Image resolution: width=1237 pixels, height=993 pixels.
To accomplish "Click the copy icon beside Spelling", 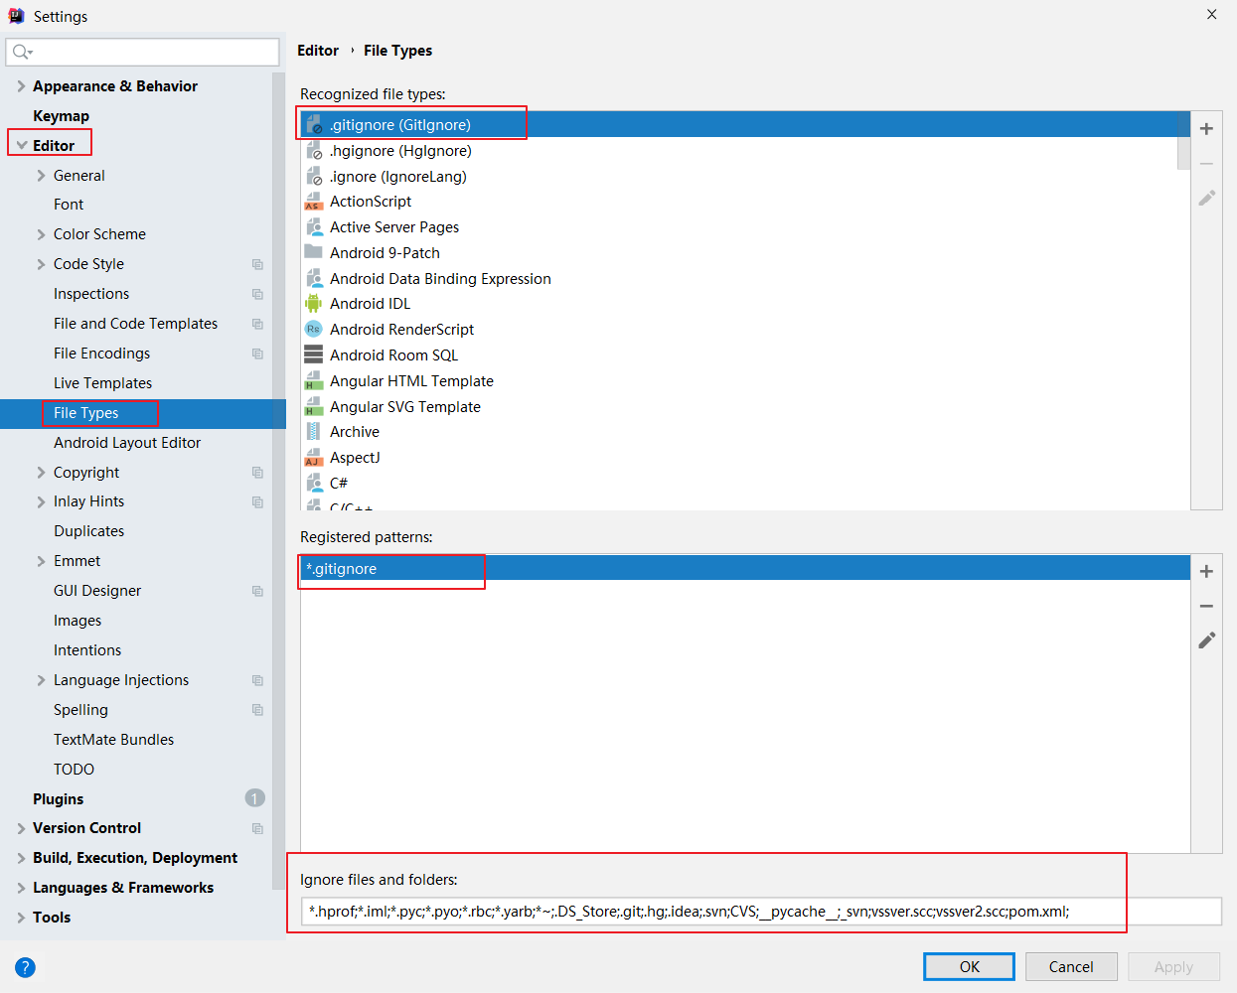I will [x=257, y=710].
